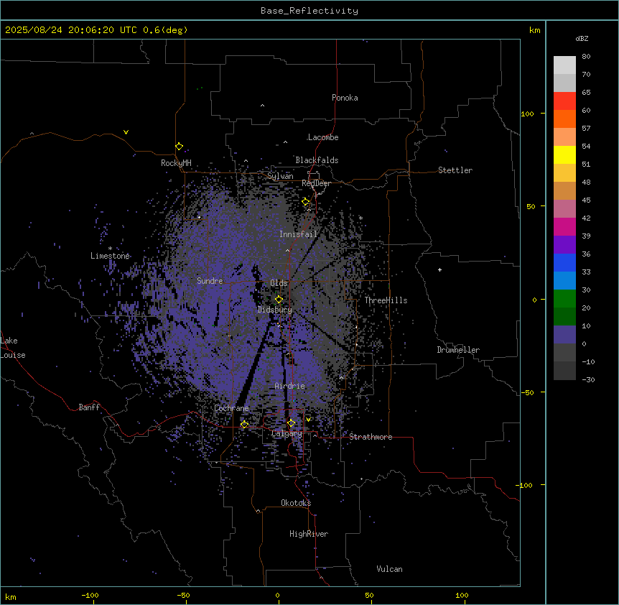
Task: Click the Blackfalds town label
Action: pyautogui.click(x=317, y=160)
